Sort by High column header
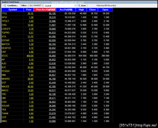This screenshot has width=158, height=128. [81, 10]
